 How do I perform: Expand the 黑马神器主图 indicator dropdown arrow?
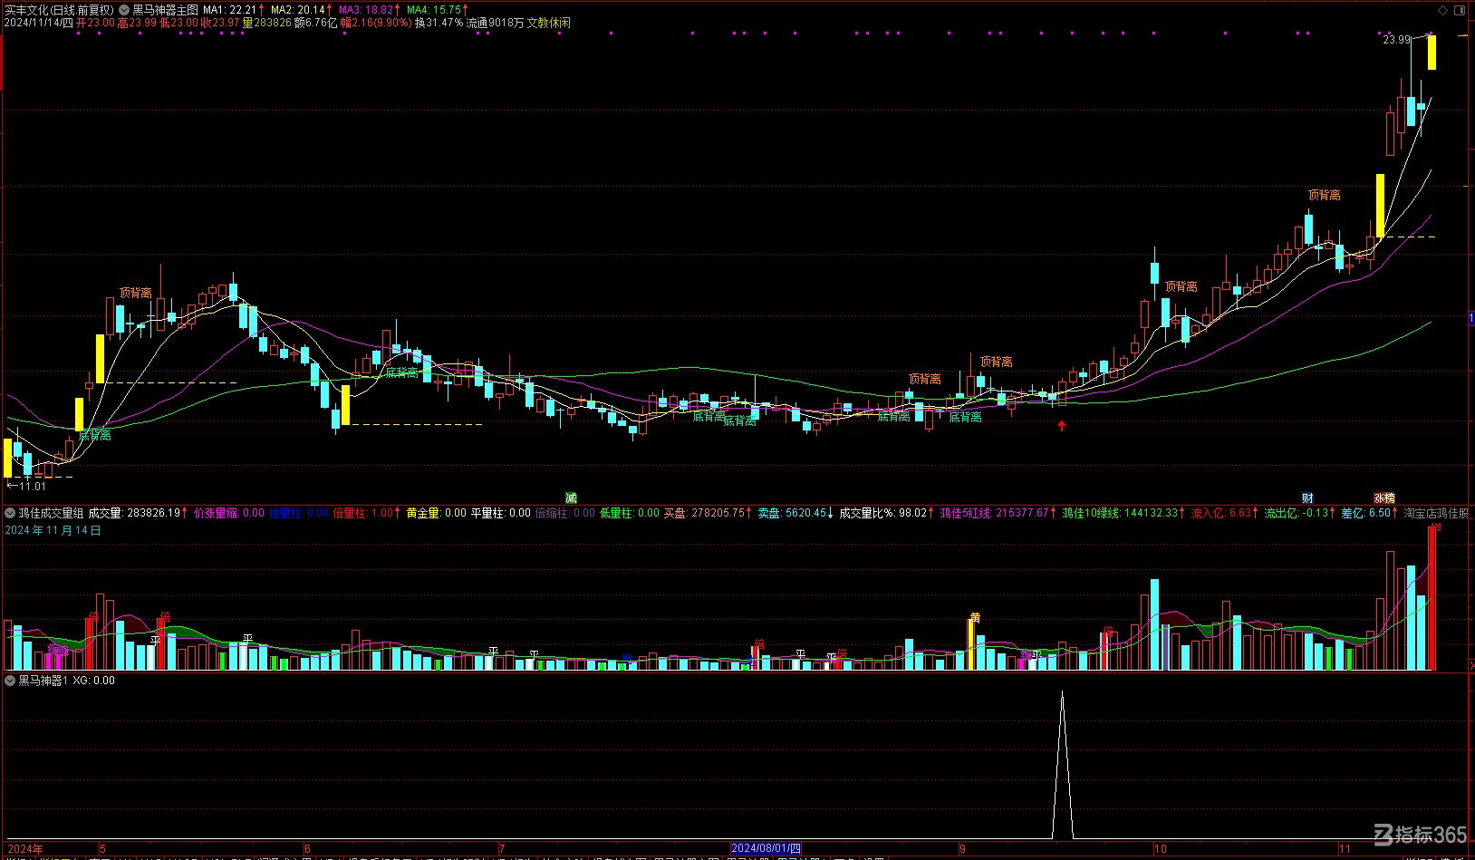pyautogui.click(x=124, y=10)
